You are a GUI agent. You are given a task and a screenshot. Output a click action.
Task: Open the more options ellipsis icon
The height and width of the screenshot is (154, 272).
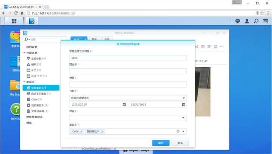click(x=222, y=46)
